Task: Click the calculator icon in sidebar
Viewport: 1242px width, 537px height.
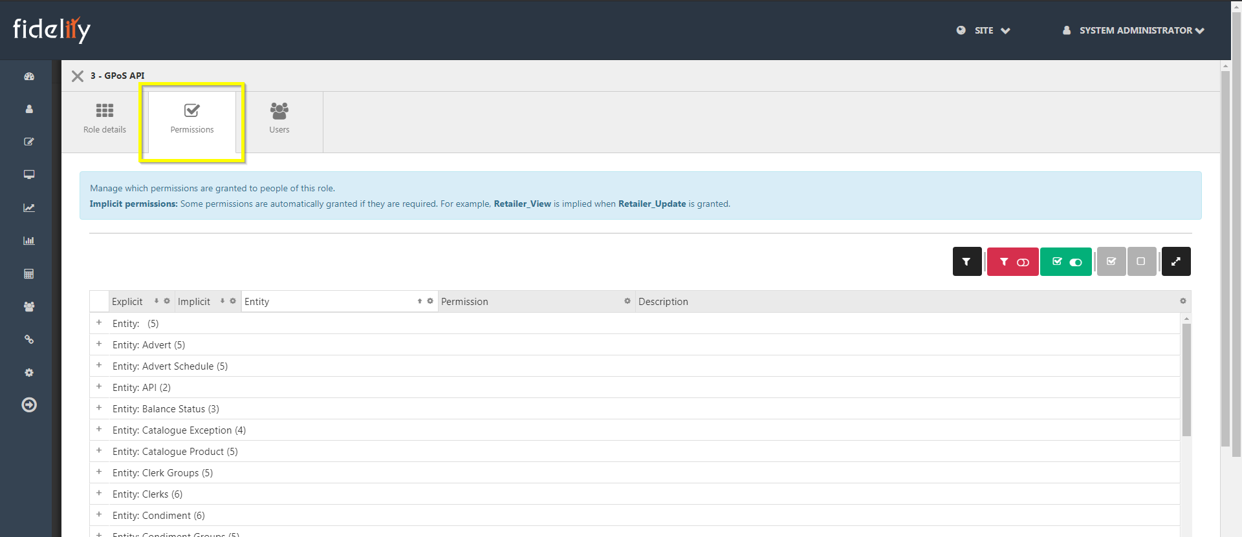Action: tap(29, 274)
